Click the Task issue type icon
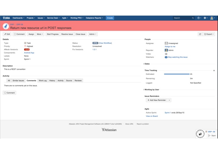This screenshot has width=218, height=154. (25, 43)
